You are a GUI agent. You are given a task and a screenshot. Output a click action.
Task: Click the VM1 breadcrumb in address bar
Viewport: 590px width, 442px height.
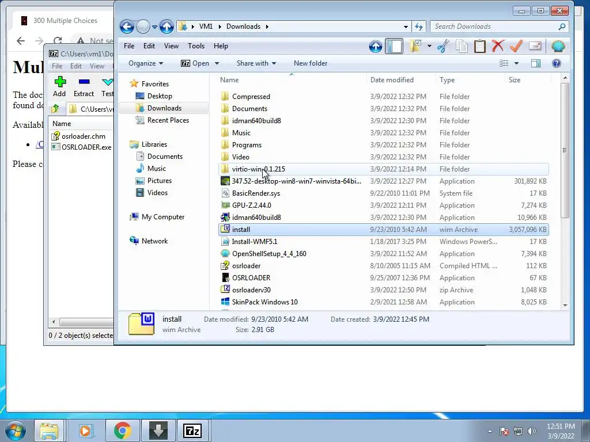[x=206, y=26]
